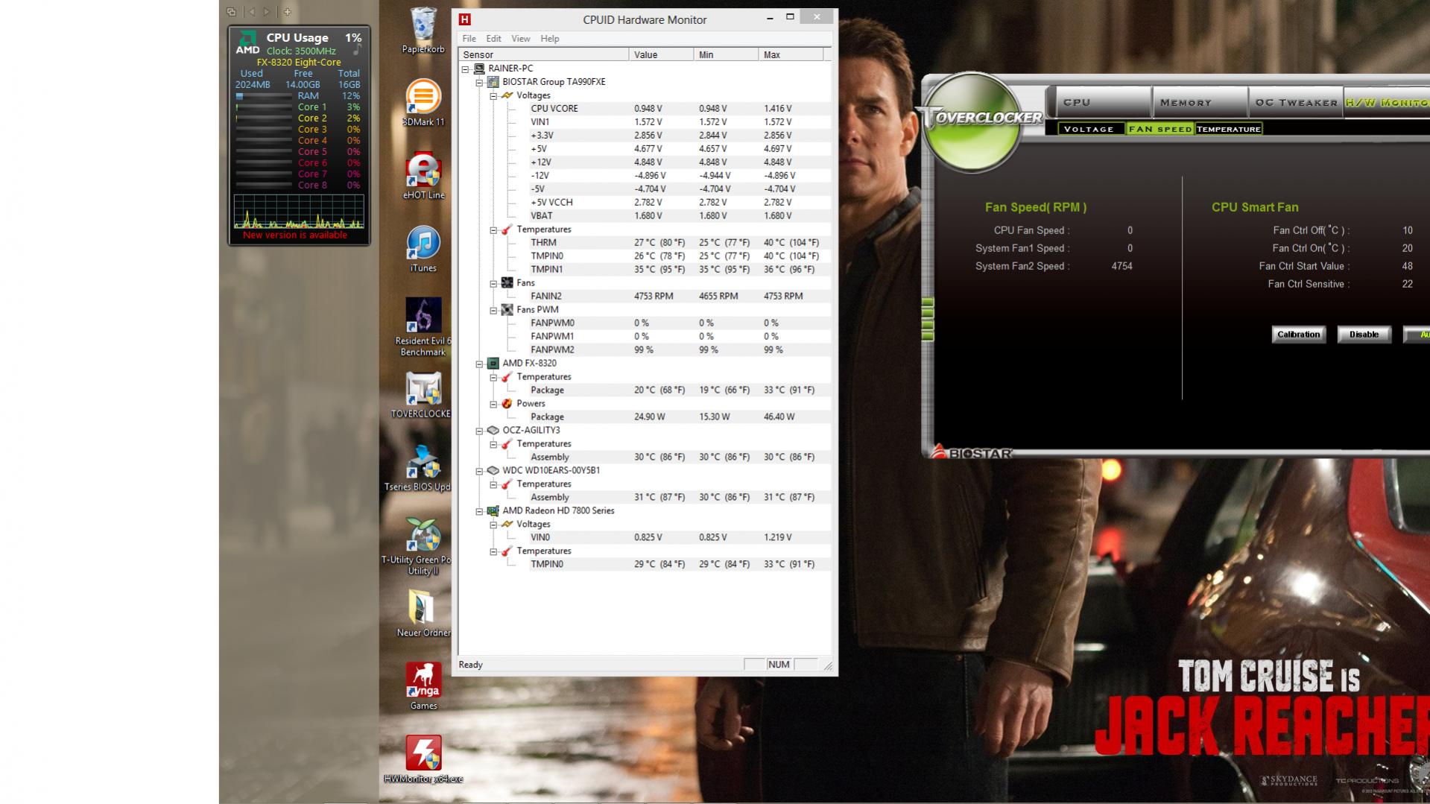Switch to the Memory tab in TOverclocker
1430x804 pixels.
pos(1199,102)
